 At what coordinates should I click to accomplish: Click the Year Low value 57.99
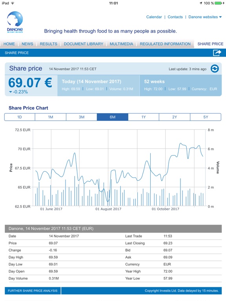[x=168, y=278]
